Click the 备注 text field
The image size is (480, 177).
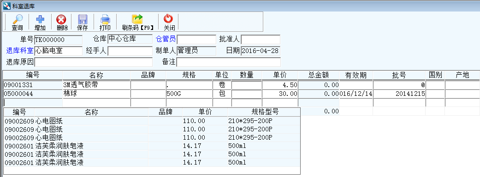(228, 62)
